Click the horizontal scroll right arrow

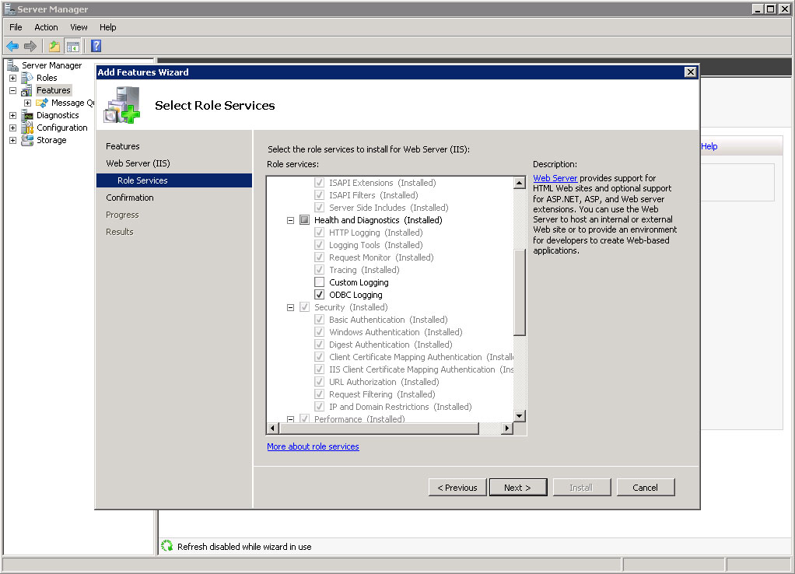[x=507, y=429]
